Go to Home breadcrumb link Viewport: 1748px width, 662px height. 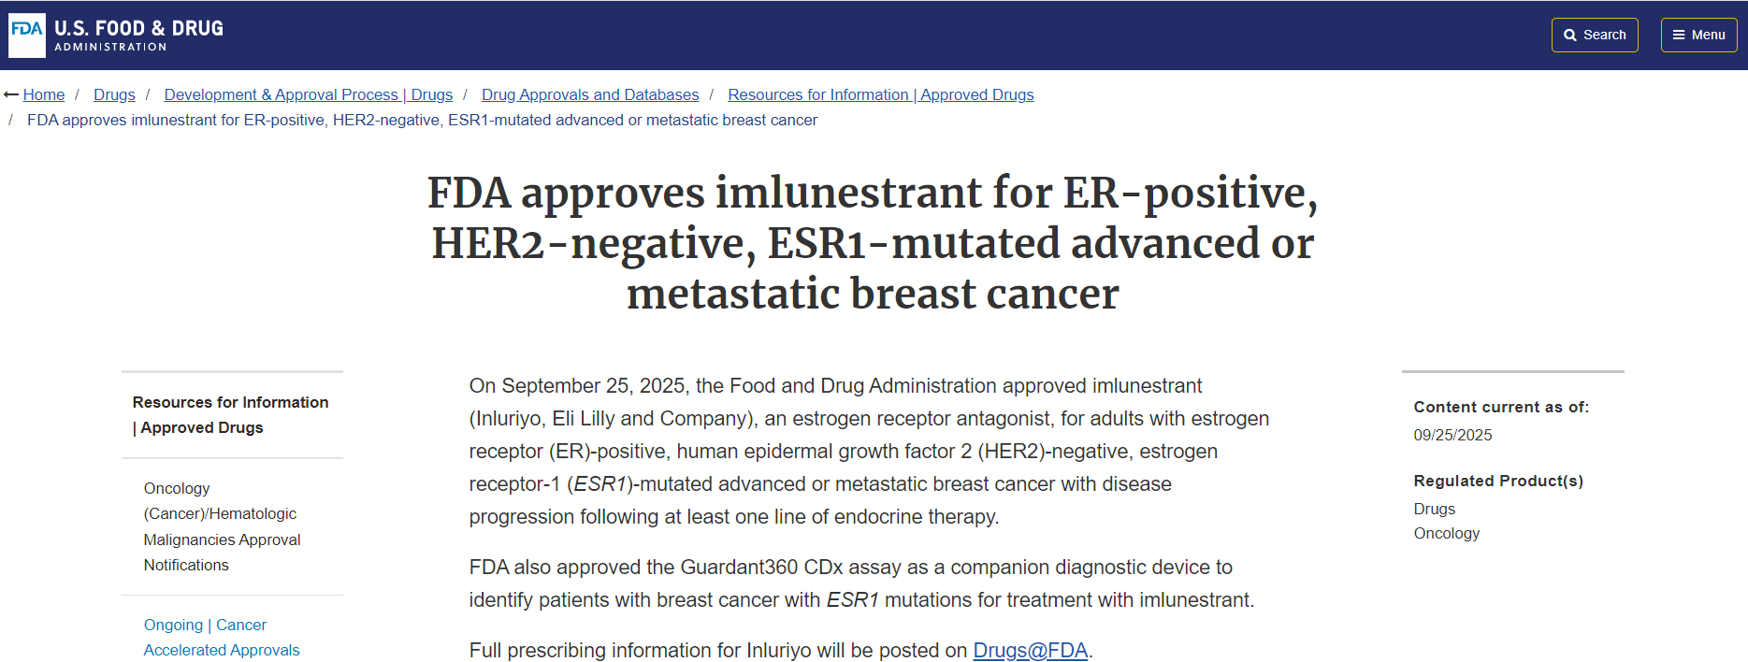44,94
